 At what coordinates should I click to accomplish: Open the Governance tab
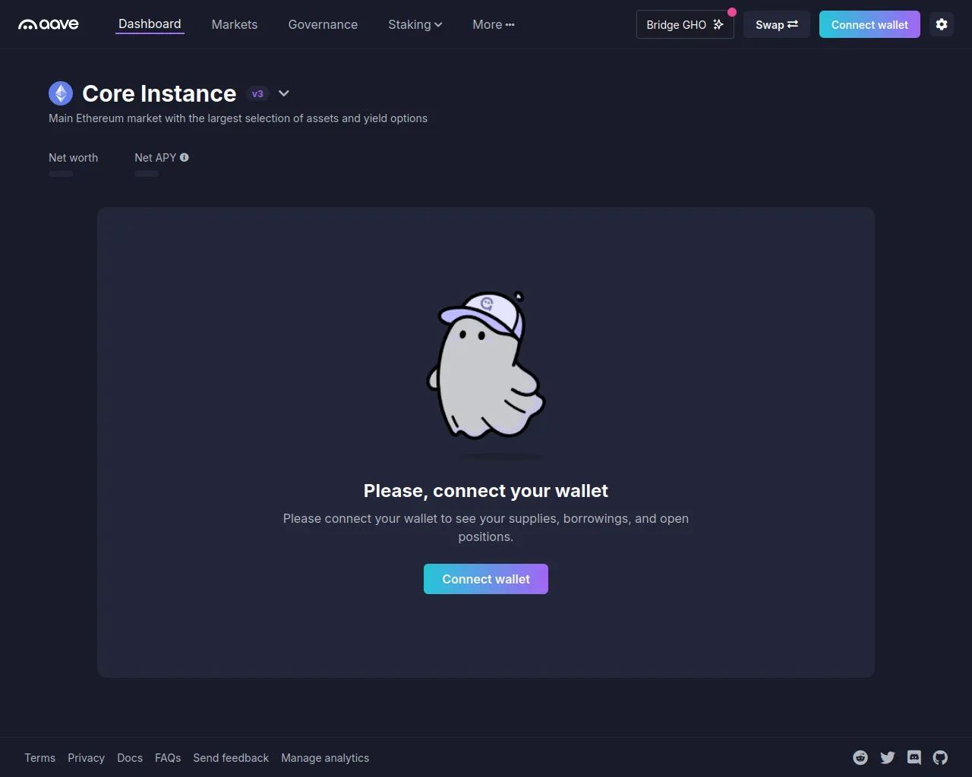click(323, 24)
